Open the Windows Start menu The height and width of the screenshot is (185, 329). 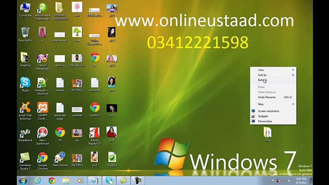(x=23, y=181)
